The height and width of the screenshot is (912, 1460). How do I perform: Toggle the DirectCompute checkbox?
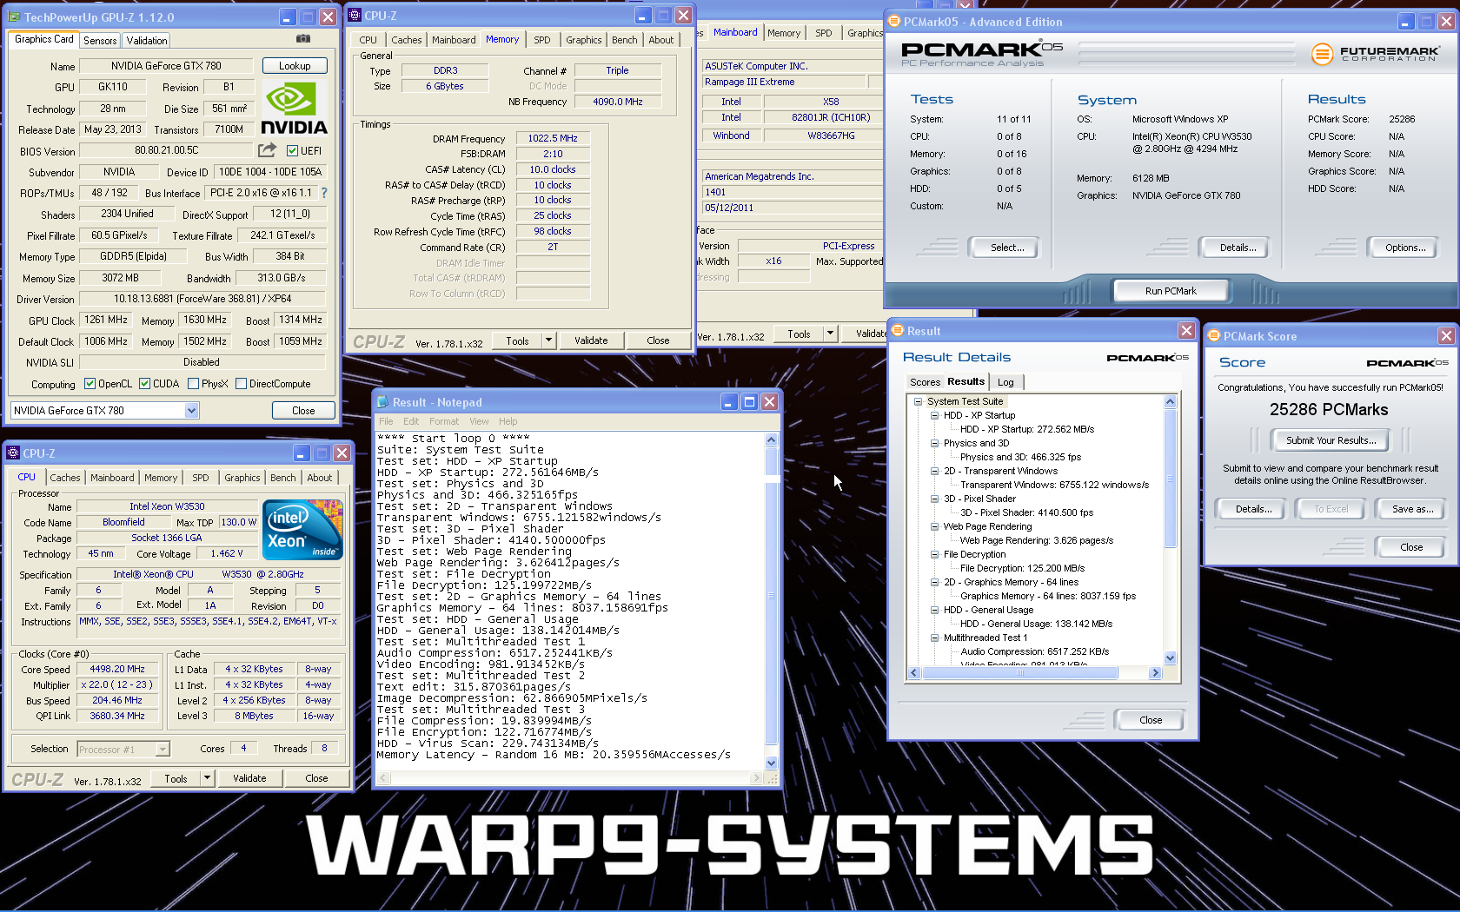(242, 384)
